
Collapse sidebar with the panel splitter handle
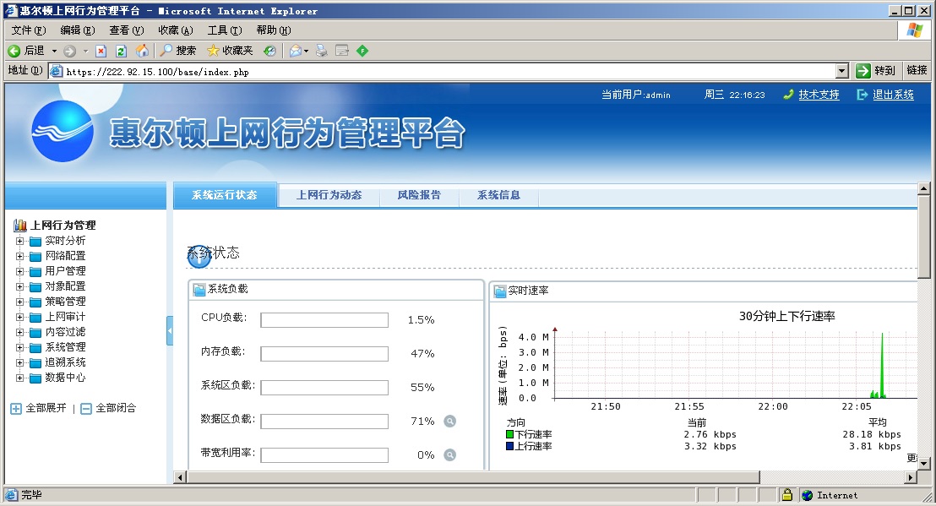[x=170, y=330]
